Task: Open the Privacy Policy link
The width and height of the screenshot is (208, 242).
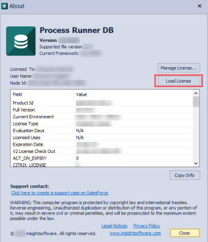Action: 147,226
